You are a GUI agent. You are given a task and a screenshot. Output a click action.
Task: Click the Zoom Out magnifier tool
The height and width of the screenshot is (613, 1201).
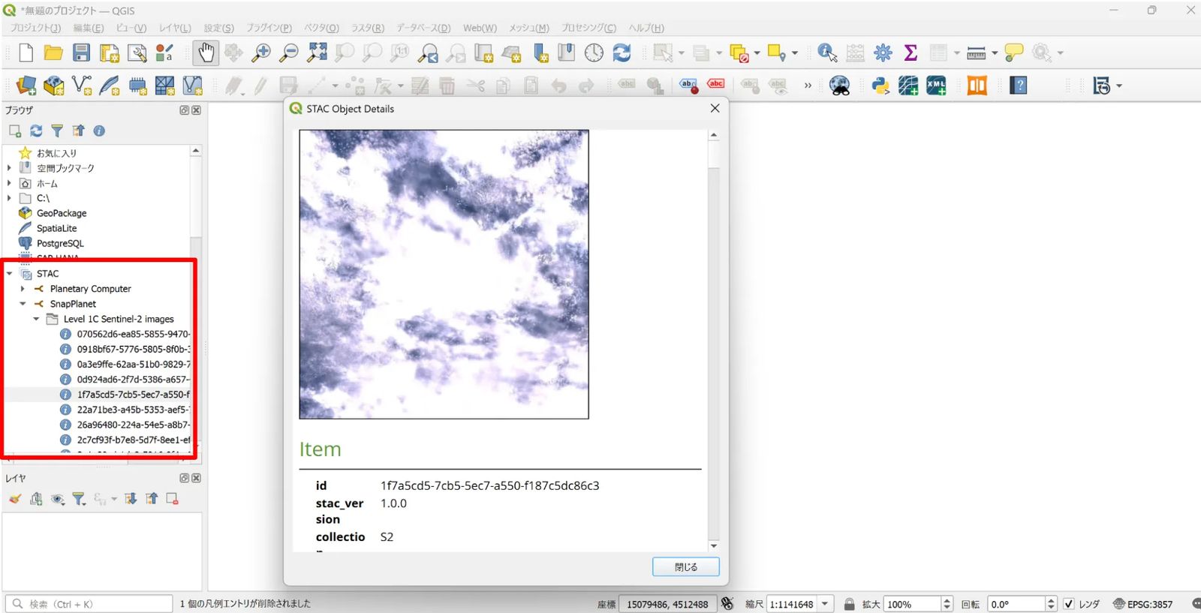point(288,53)
